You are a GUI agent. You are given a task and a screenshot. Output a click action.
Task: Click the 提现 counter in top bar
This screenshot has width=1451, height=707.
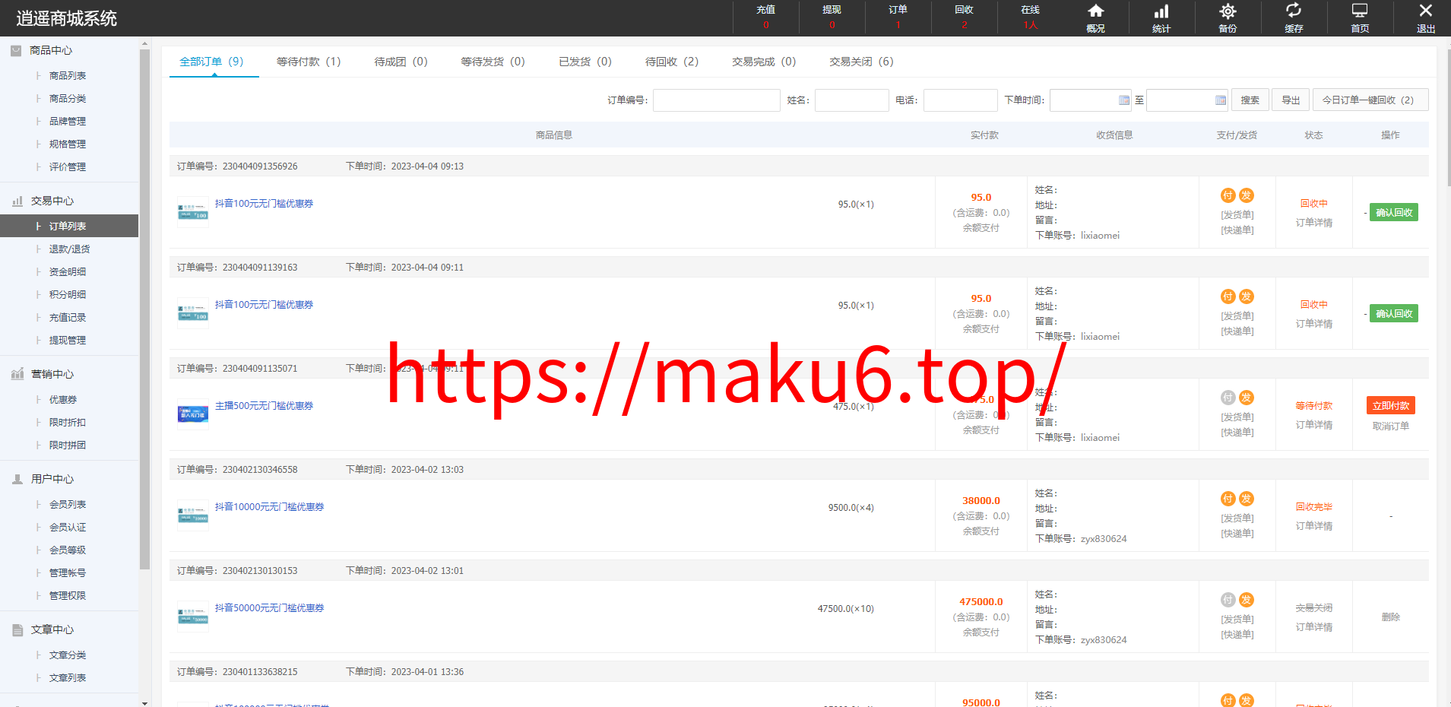[832, 17]
